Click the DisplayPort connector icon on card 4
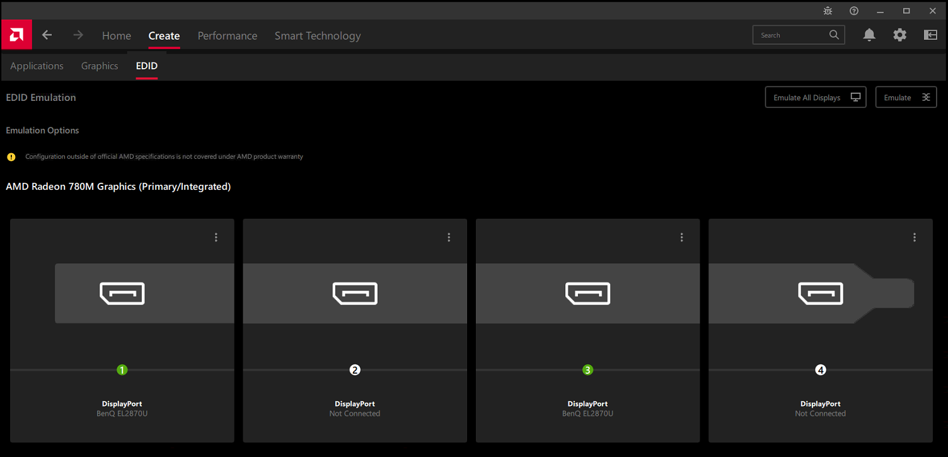This screenshot has width=948, height=457. pos(821,294)
